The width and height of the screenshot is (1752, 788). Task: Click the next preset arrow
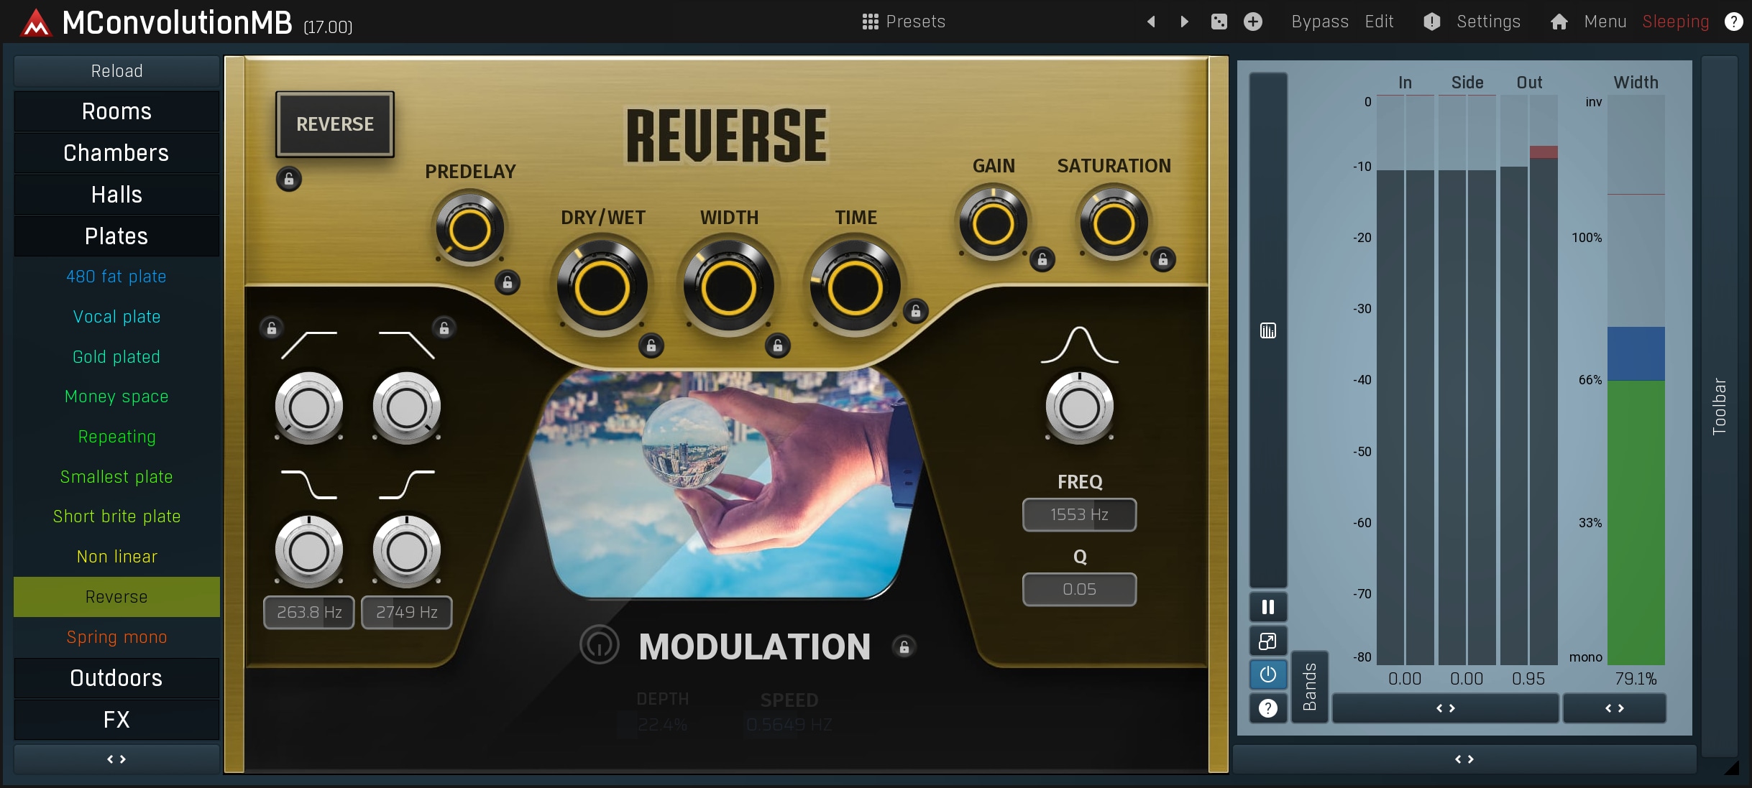pyautogui.click(x=1184, y=22)
